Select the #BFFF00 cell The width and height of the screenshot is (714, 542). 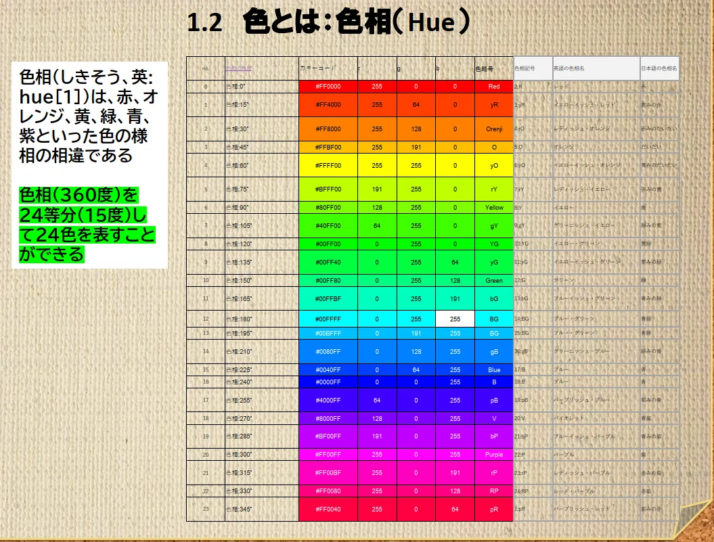[328, 189]
